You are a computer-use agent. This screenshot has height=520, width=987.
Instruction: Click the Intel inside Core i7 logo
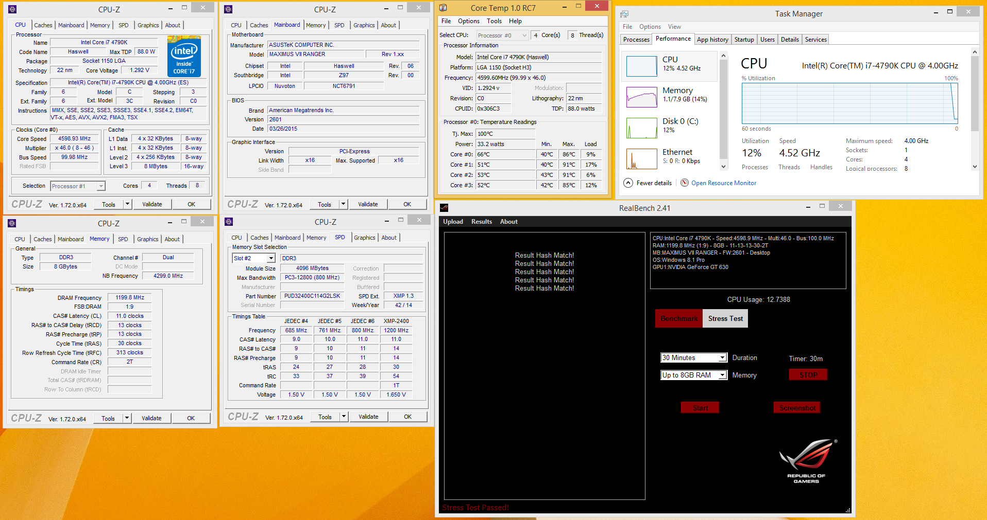(184, 56)
